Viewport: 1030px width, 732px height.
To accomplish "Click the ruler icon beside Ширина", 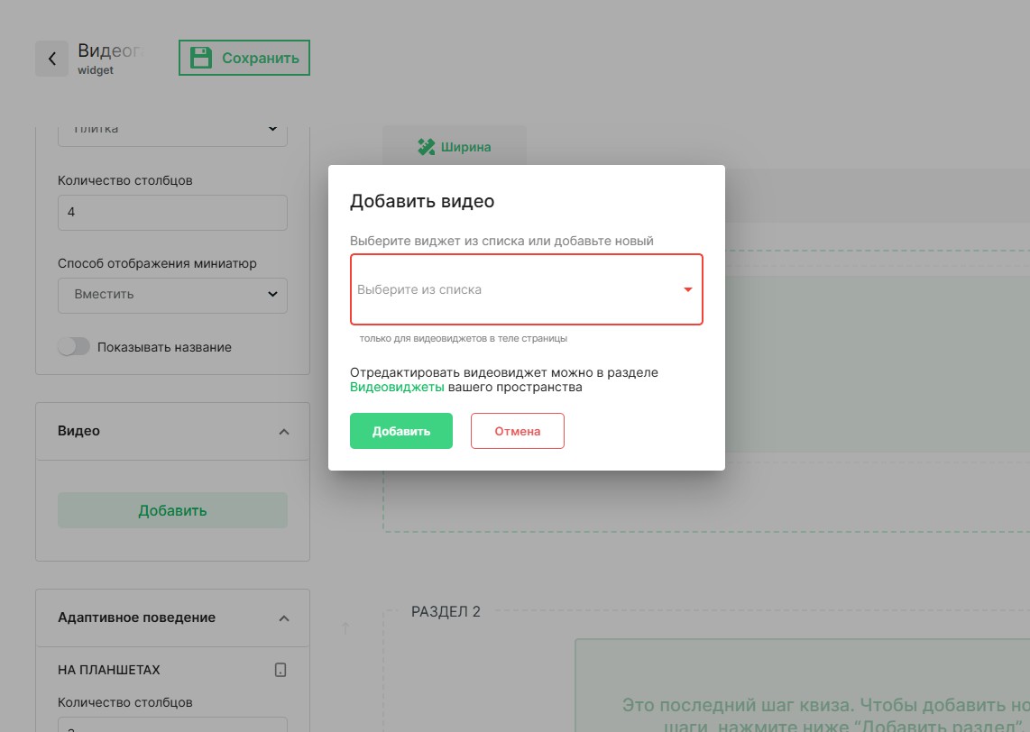I will point(427,147).
